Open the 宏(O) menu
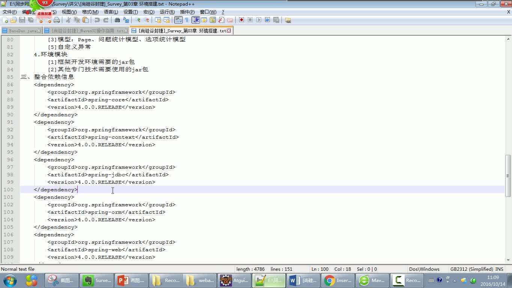Viewport: 512px width, 288px height. pyautogui.click(x=149, y=12)
